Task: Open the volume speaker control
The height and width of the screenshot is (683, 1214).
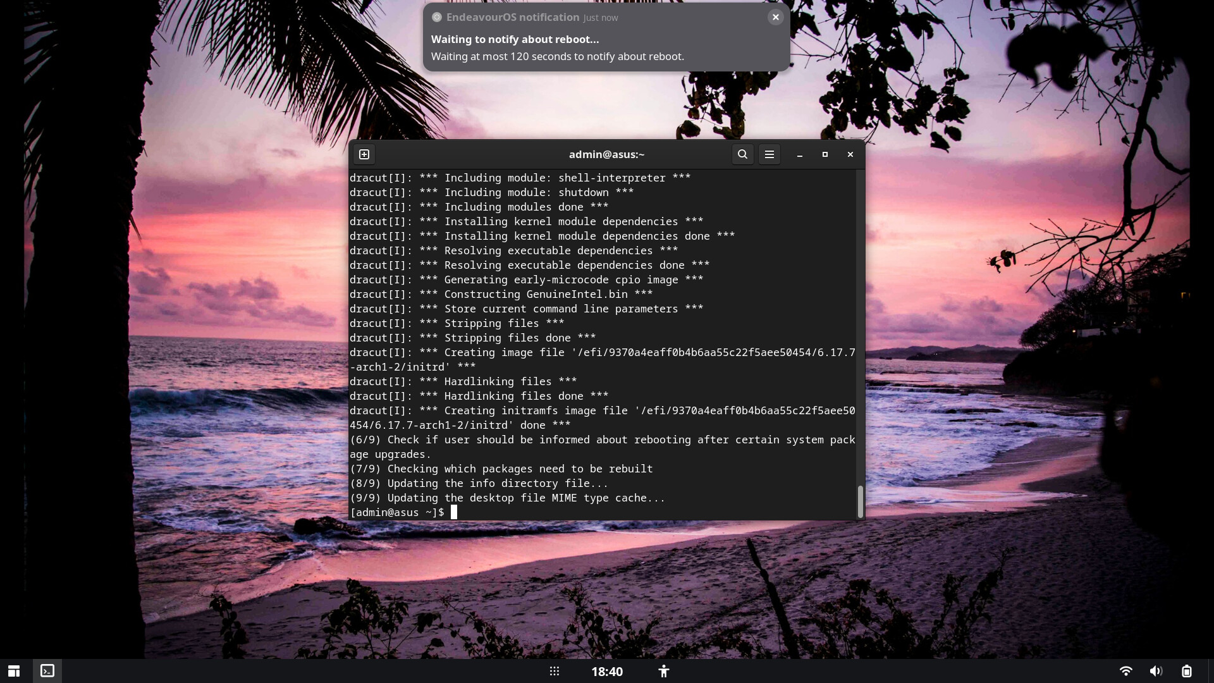Action: coord(1156,672)
